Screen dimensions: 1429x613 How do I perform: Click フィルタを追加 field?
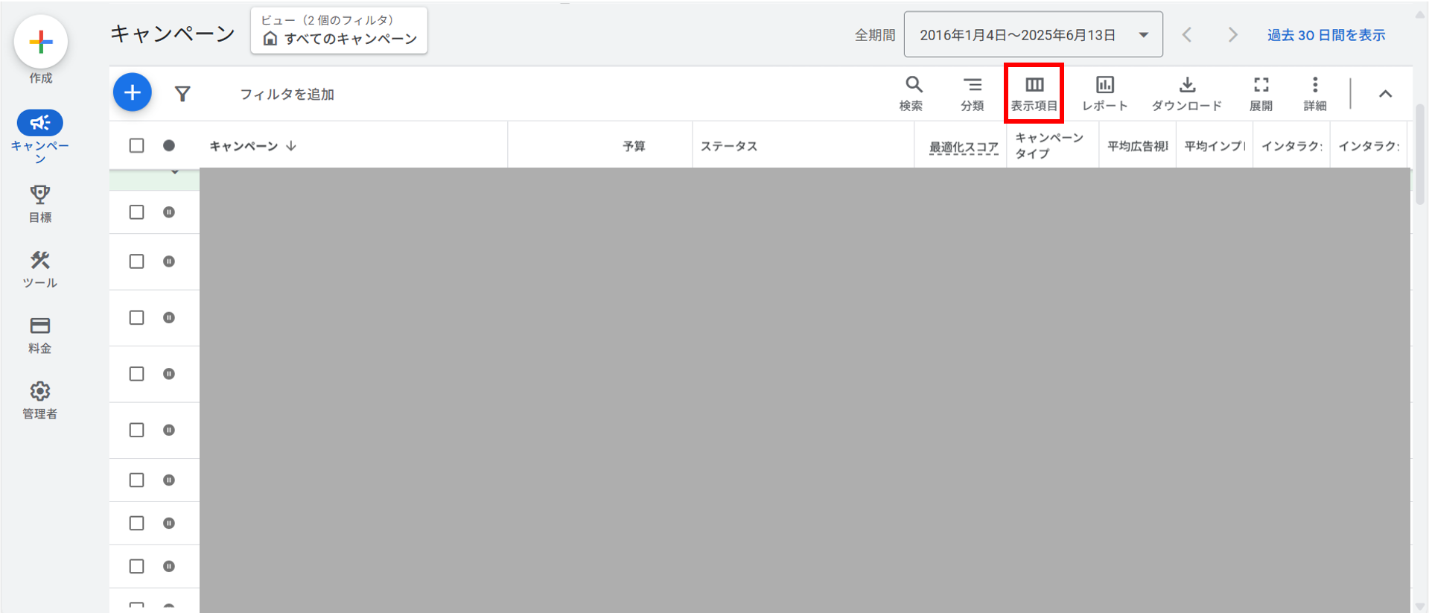click(287, 95)
